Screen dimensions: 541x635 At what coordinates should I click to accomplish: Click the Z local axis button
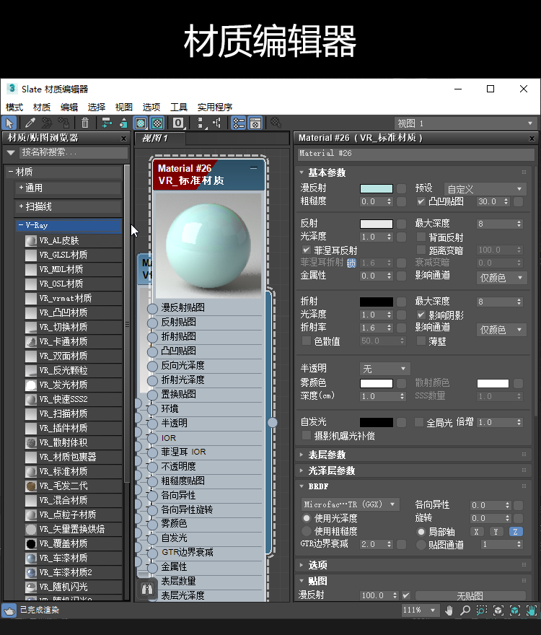pyautogui.click(x=516, y=532)
